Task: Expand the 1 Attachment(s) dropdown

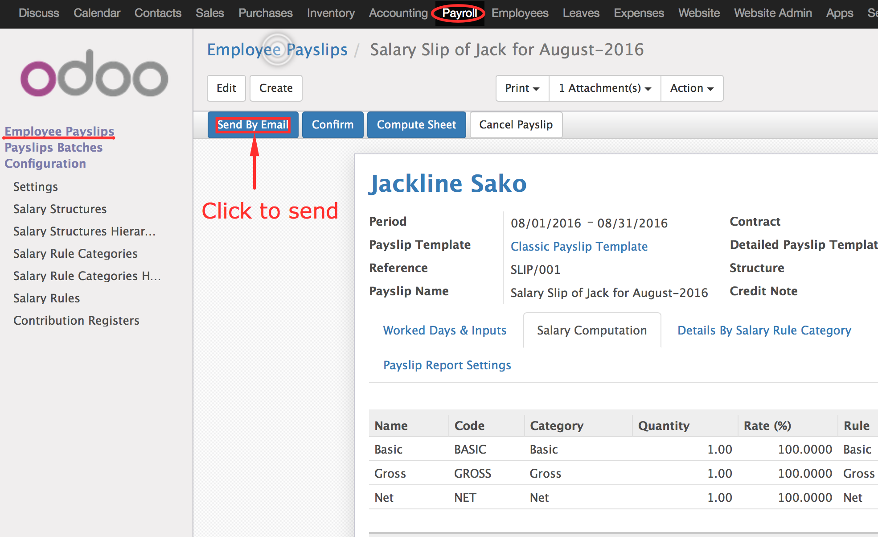Action: pos(605,88)
